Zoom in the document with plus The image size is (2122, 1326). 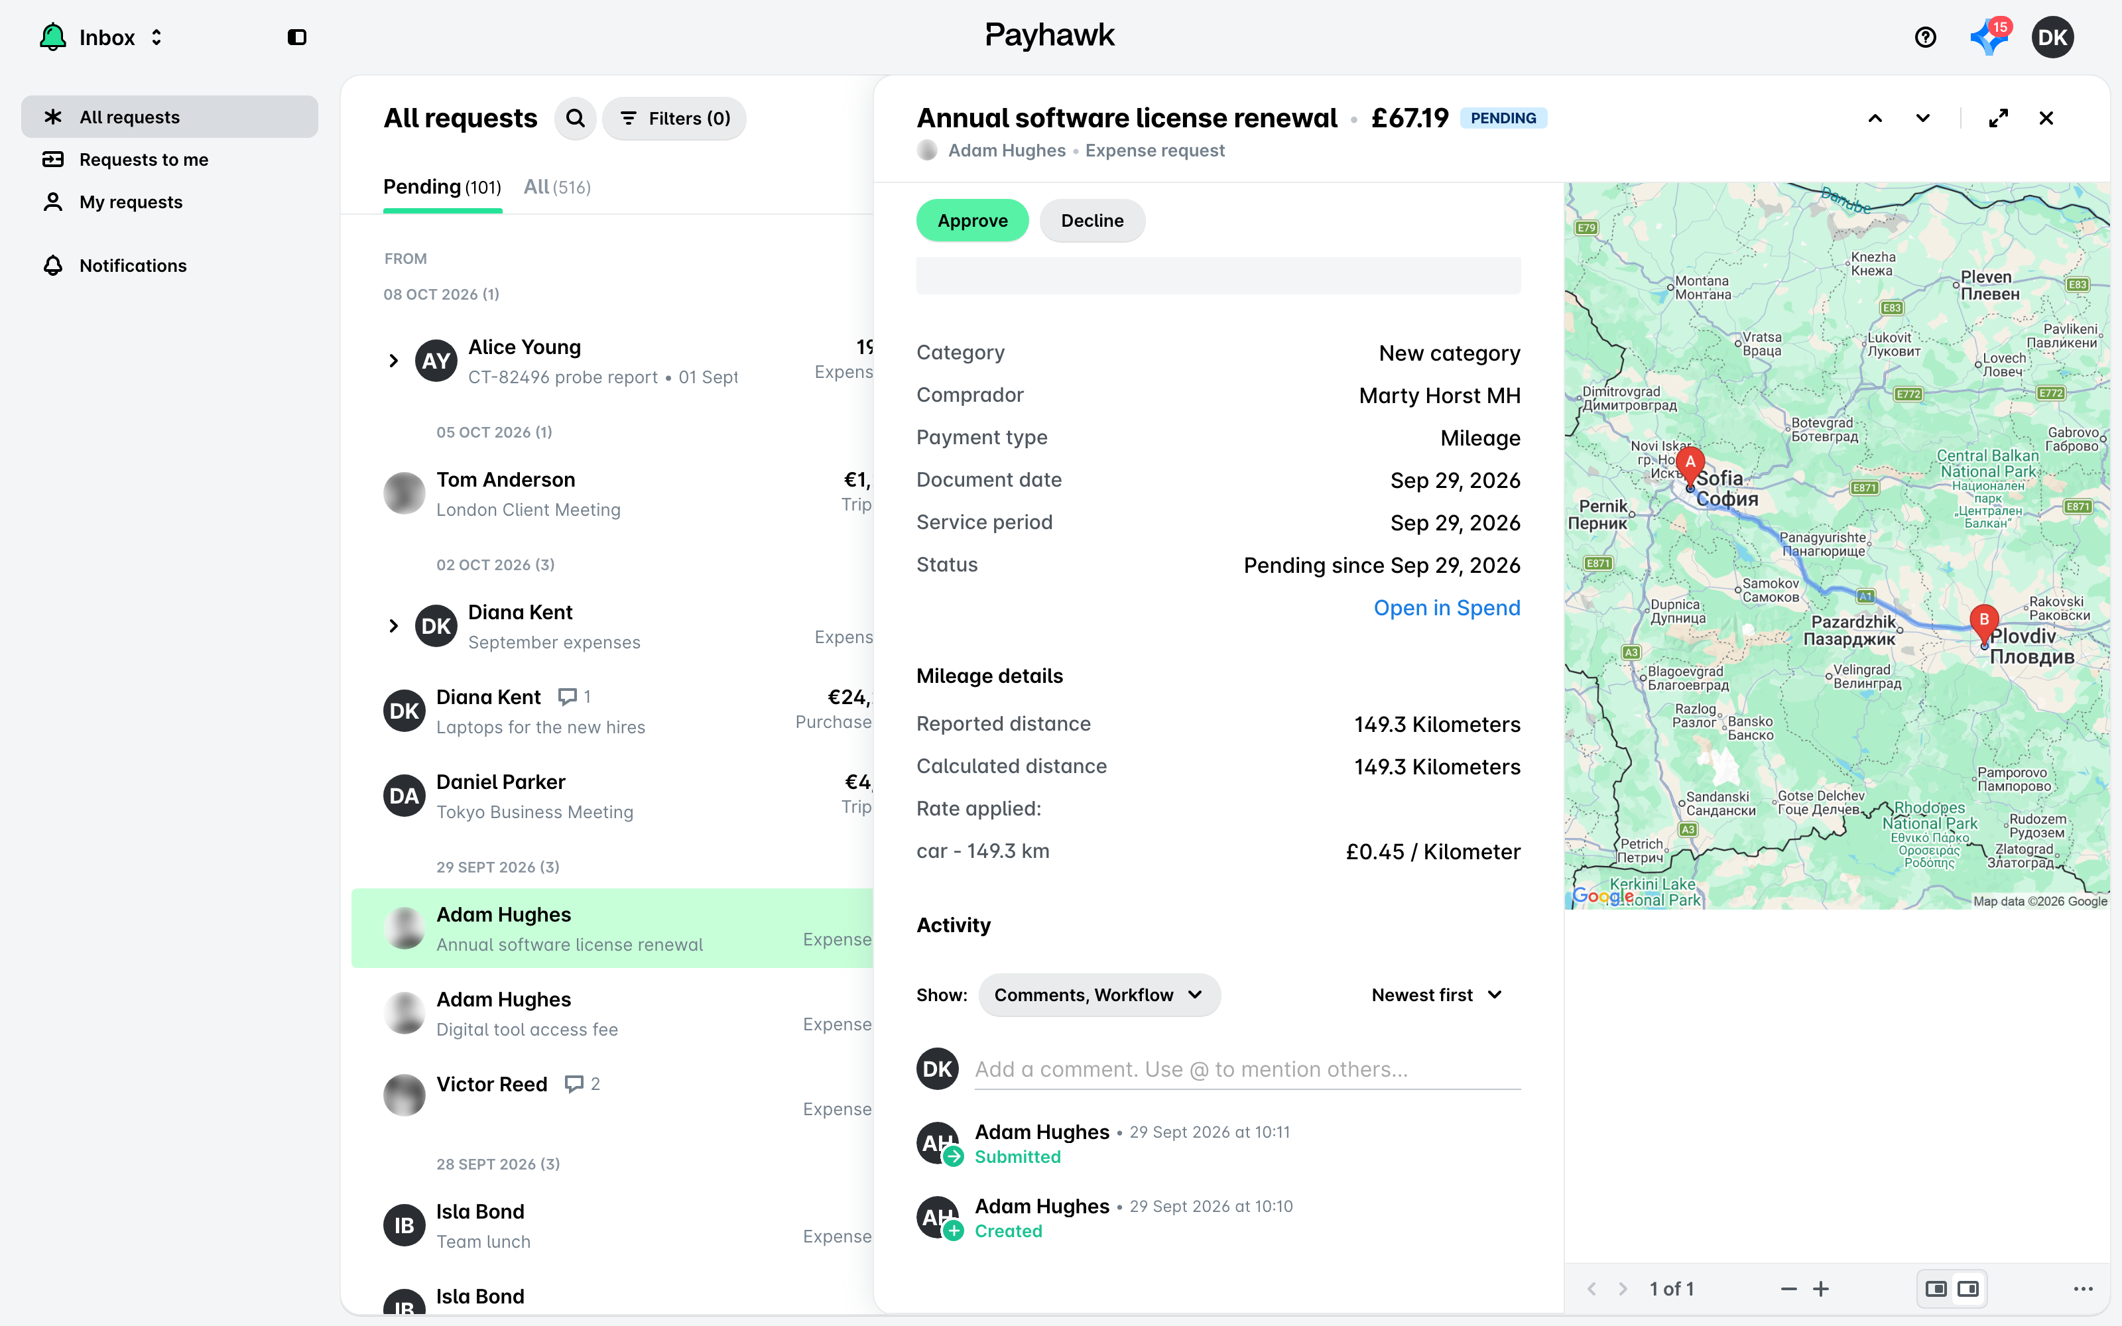point(1821,1289)
